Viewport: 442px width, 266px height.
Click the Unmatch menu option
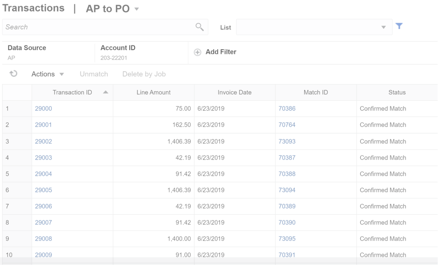(93, 74)
